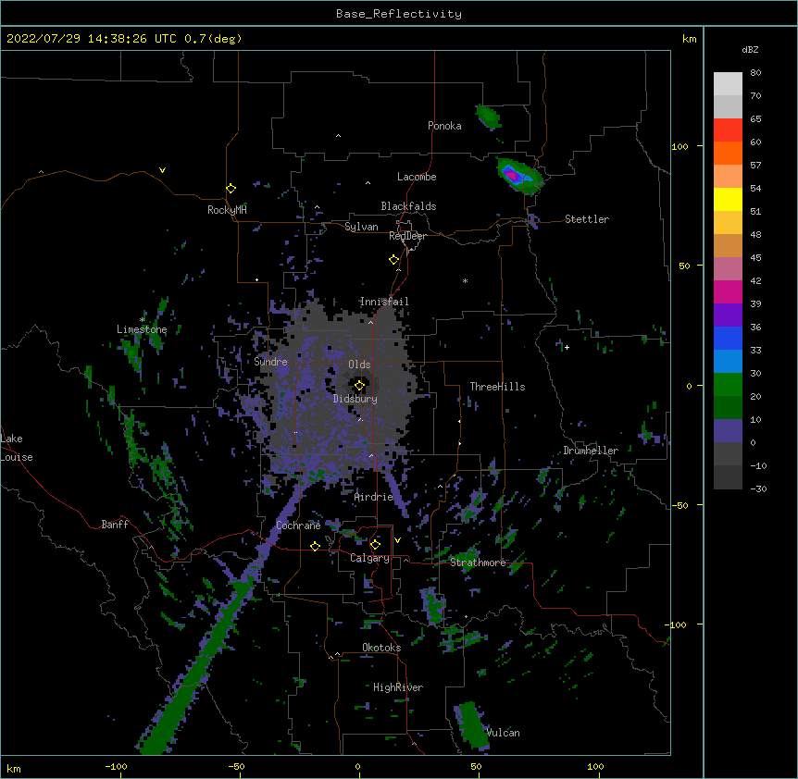Select the orange 60-57 dBZ legend swatch
This screenshot has width=798, height=779.
[728, 153]
